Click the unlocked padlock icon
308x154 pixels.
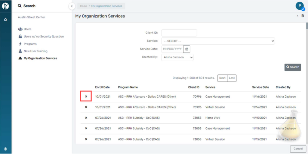coord(20,36)
